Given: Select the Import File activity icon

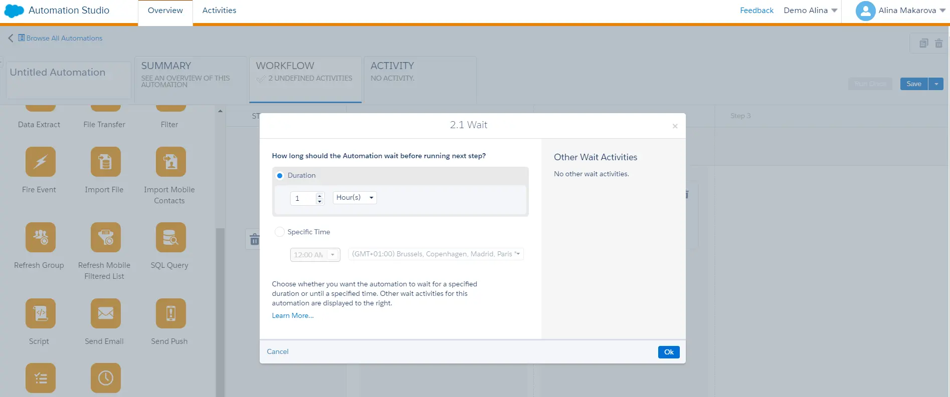Looking at the screenshot, I should [x=105, y=162].
